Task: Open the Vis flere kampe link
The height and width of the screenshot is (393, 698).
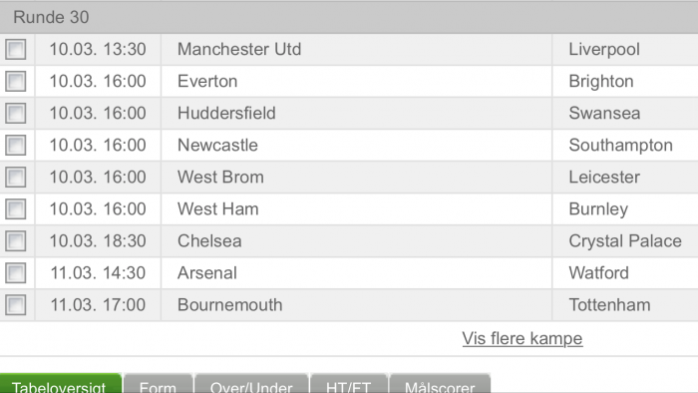Action: pyautogui.click(x=523, y=339)
